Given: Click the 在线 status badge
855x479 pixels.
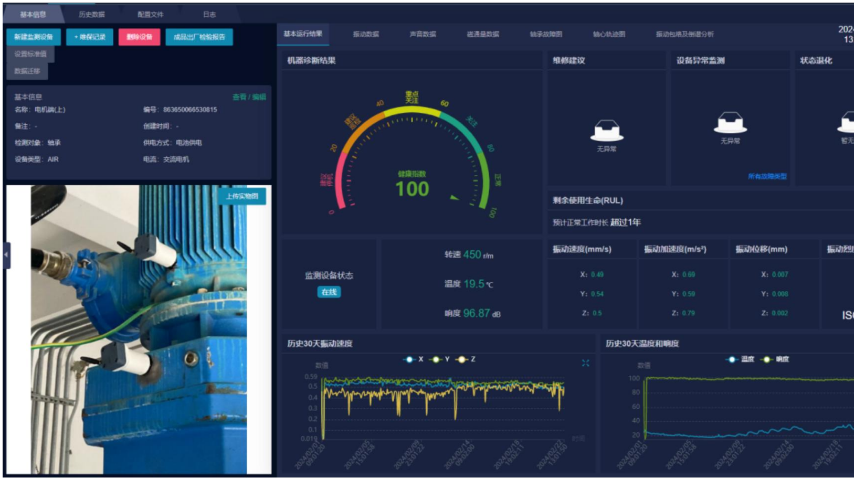Looking at the screenshot, I should [329, 292].
